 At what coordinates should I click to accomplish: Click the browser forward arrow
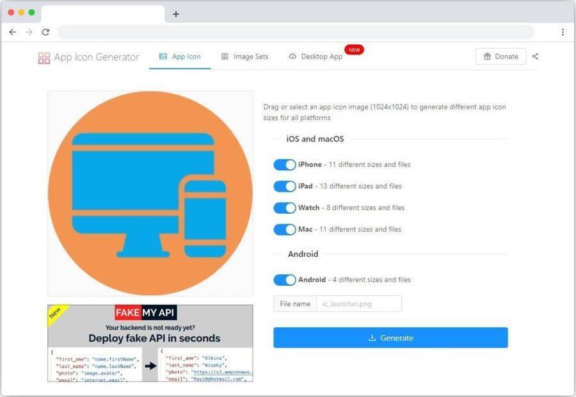pos(29,32)
